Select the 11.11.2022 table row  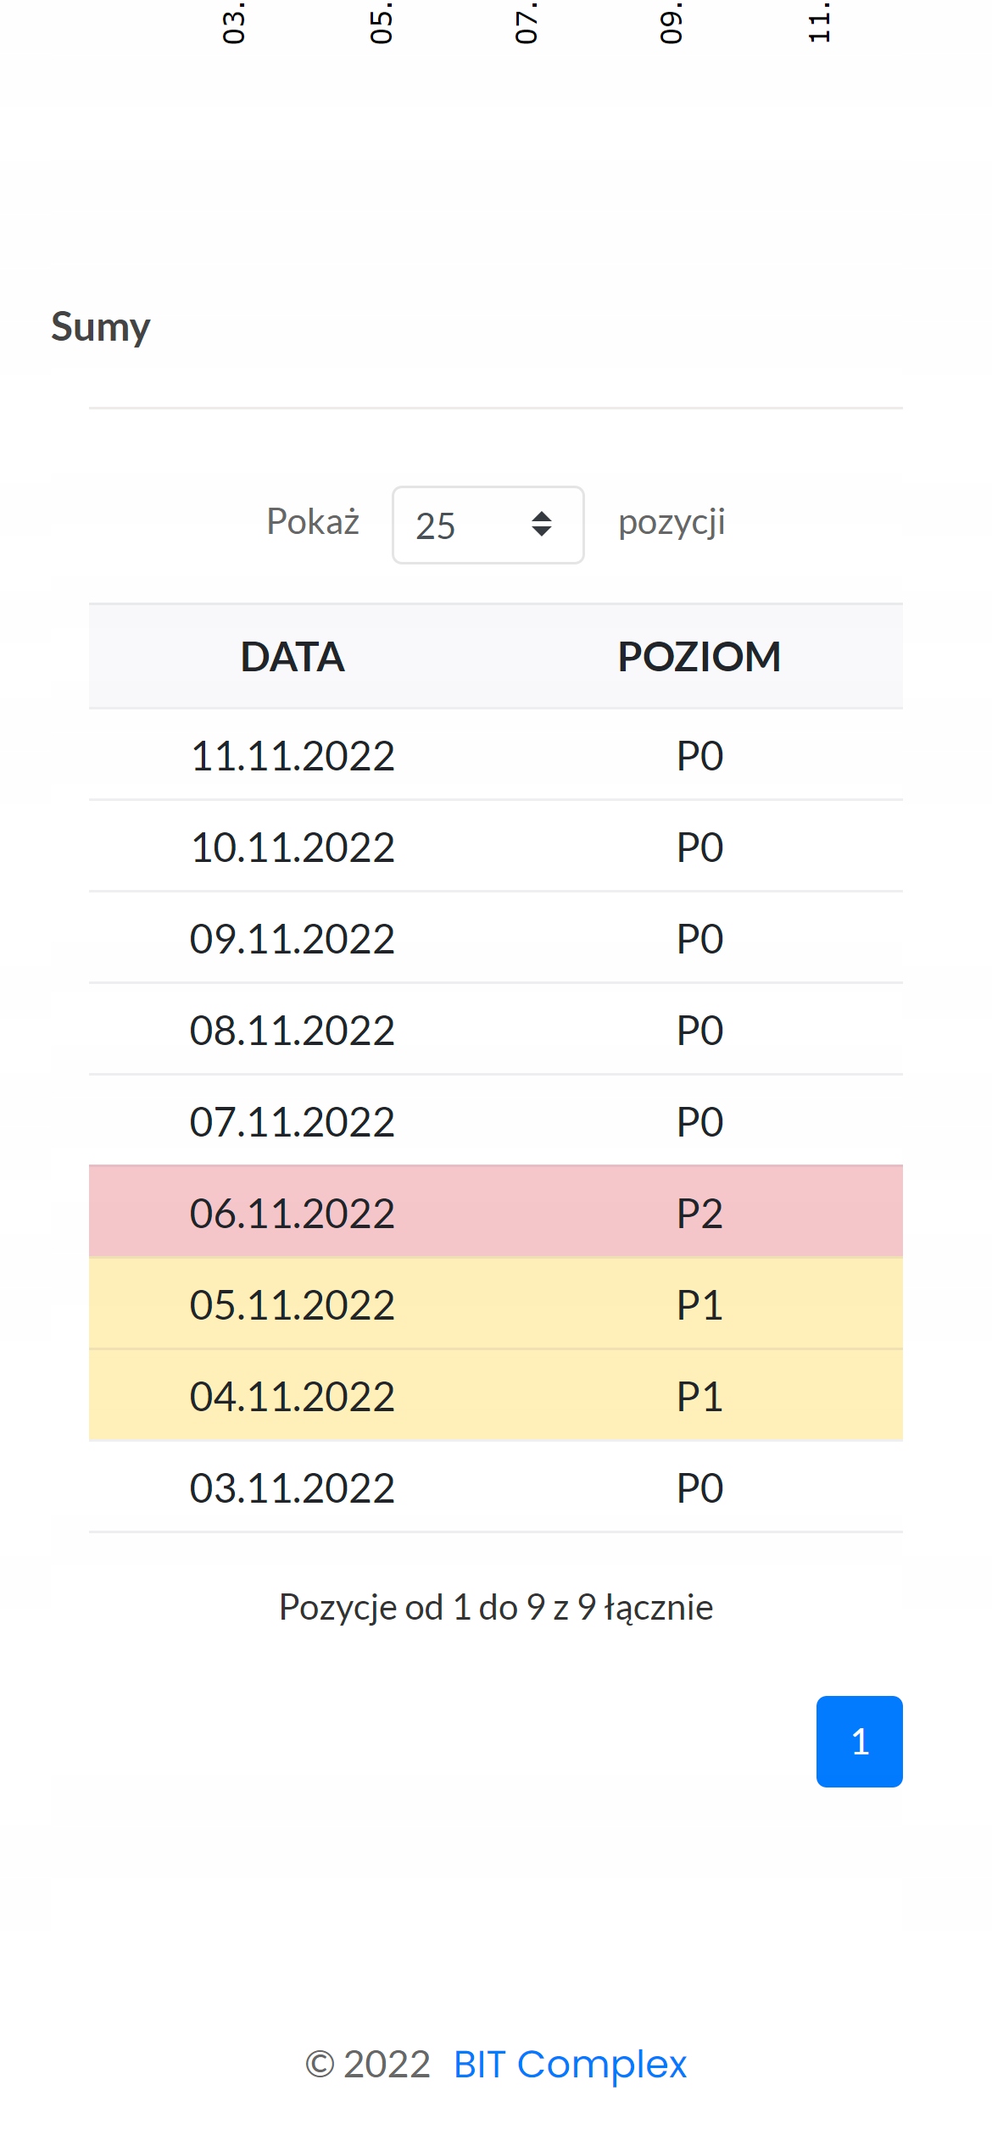tap(495, 755)
